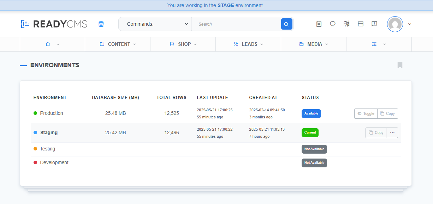Expand the MEDIA menu

point(314,44)
